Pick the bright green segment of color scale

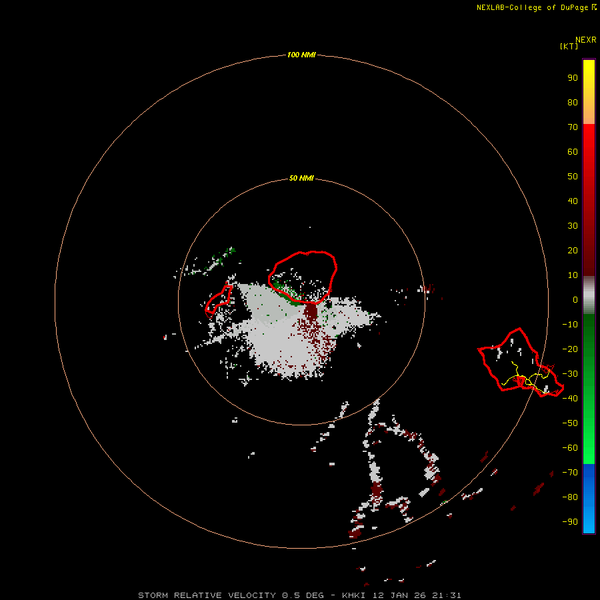[589, 389]
